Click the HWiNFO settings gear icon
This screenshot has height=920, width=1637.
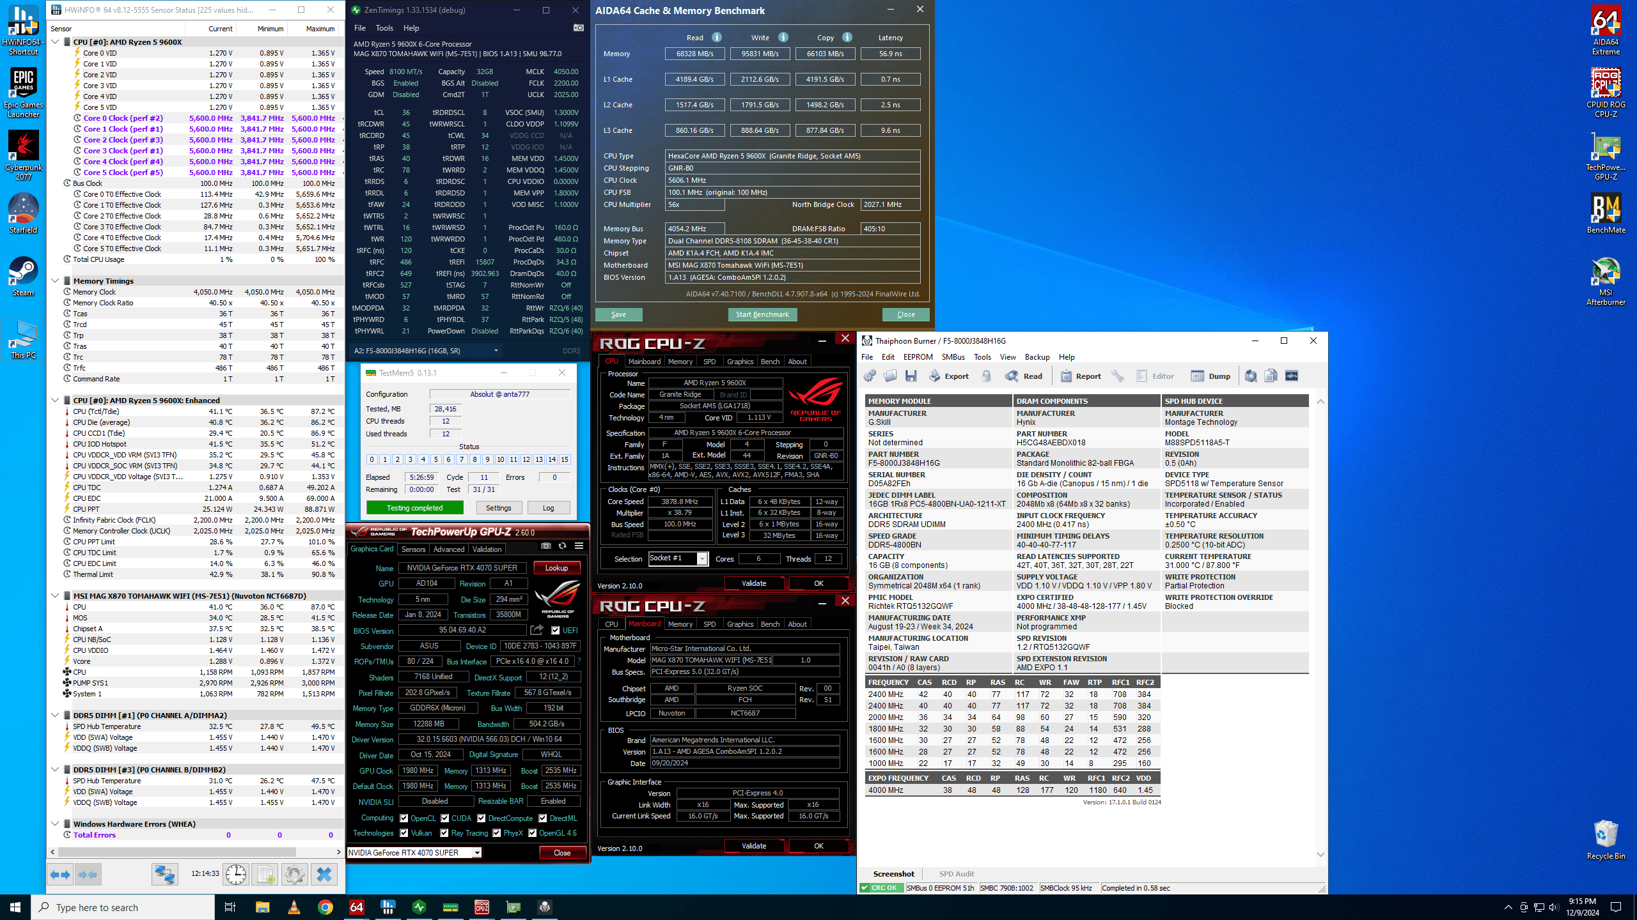295,874
